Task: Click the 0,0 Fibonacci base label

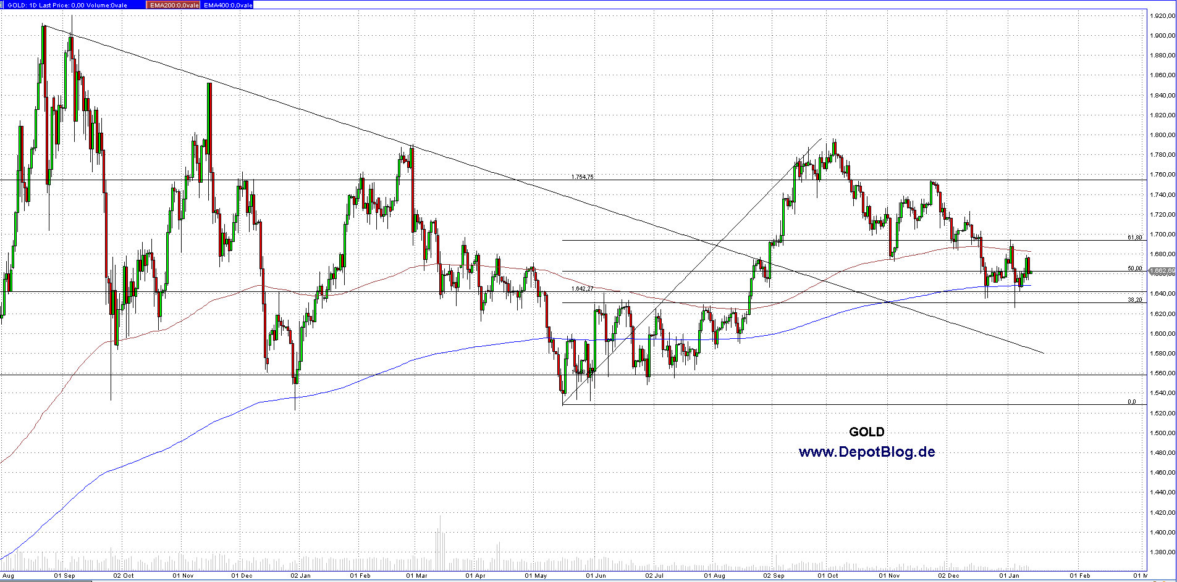Action: point(1131,402)
